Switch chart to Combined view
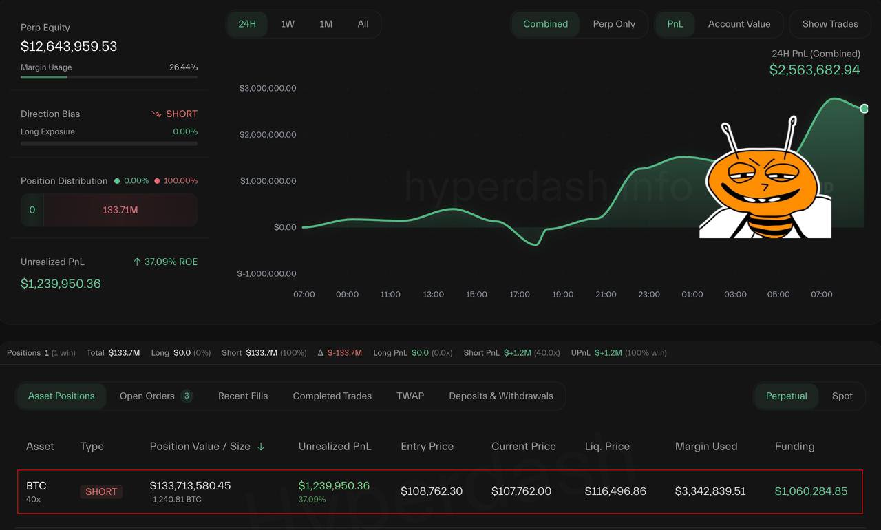 coord(545,24)
